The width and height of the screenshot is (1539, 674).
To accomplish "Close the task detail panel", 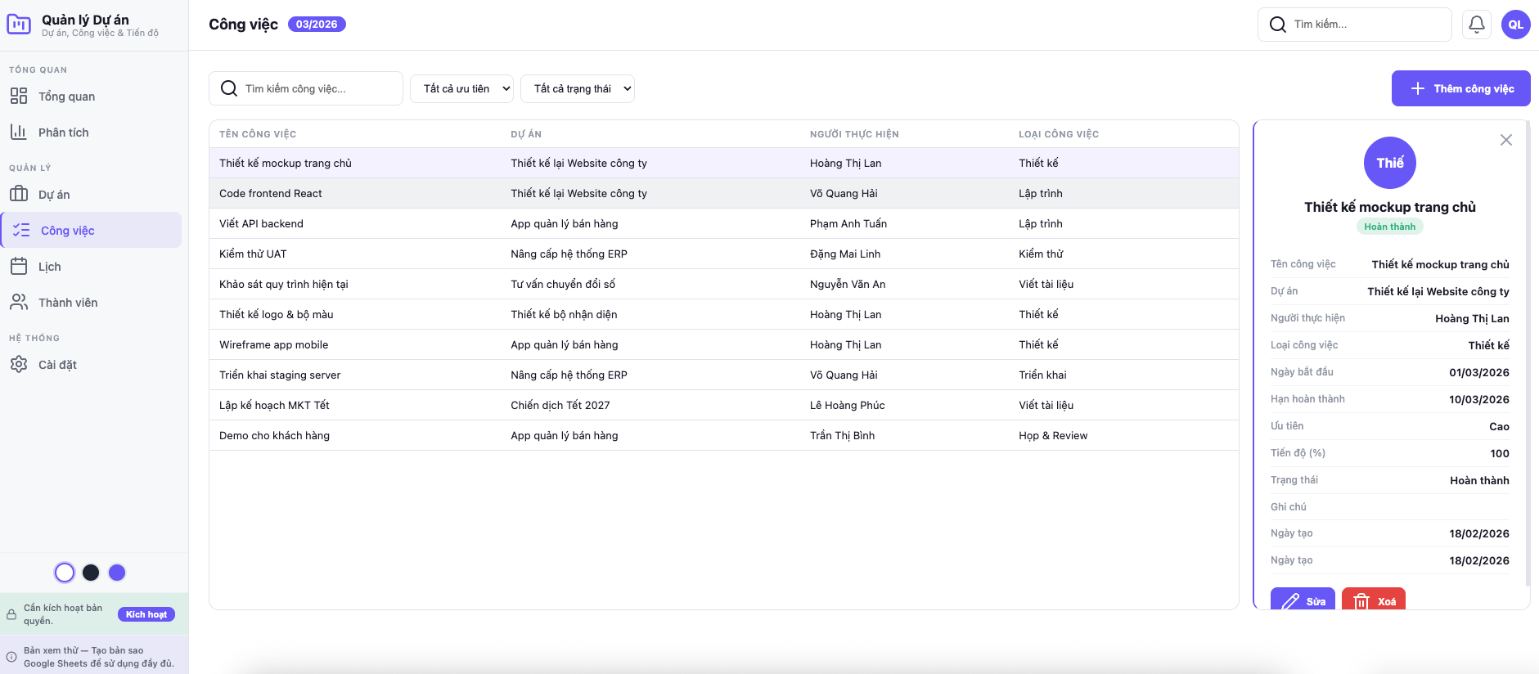I will click(1505, 140).
